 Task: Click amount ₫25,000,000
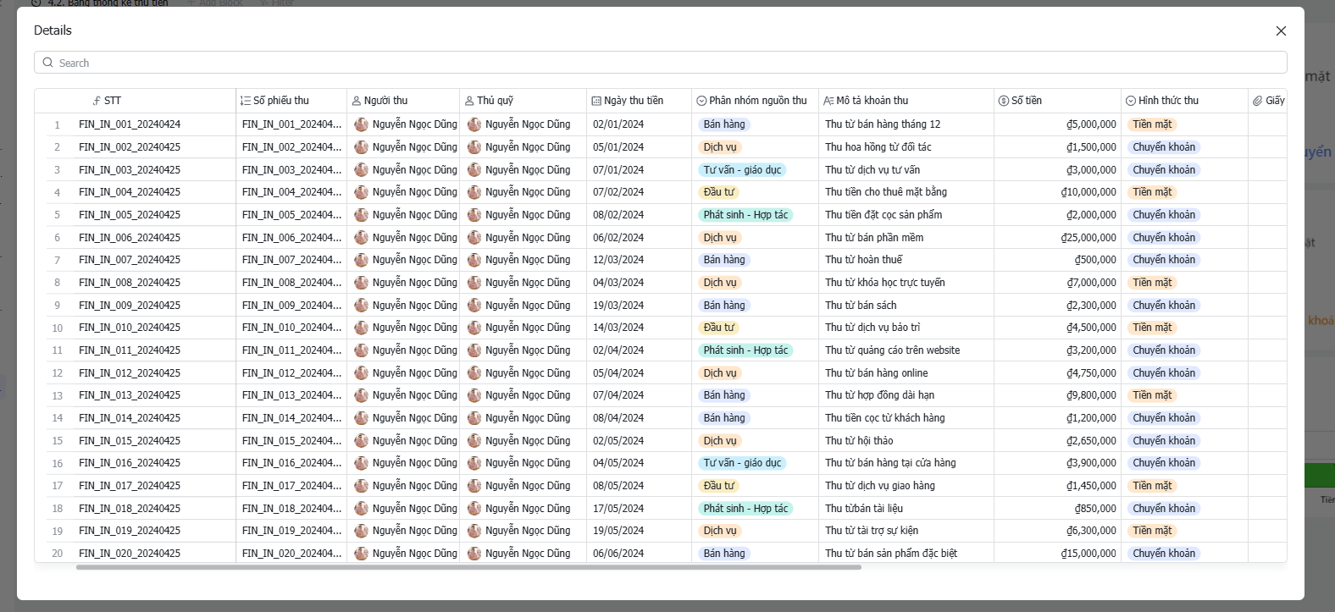tap(1088, 238)
